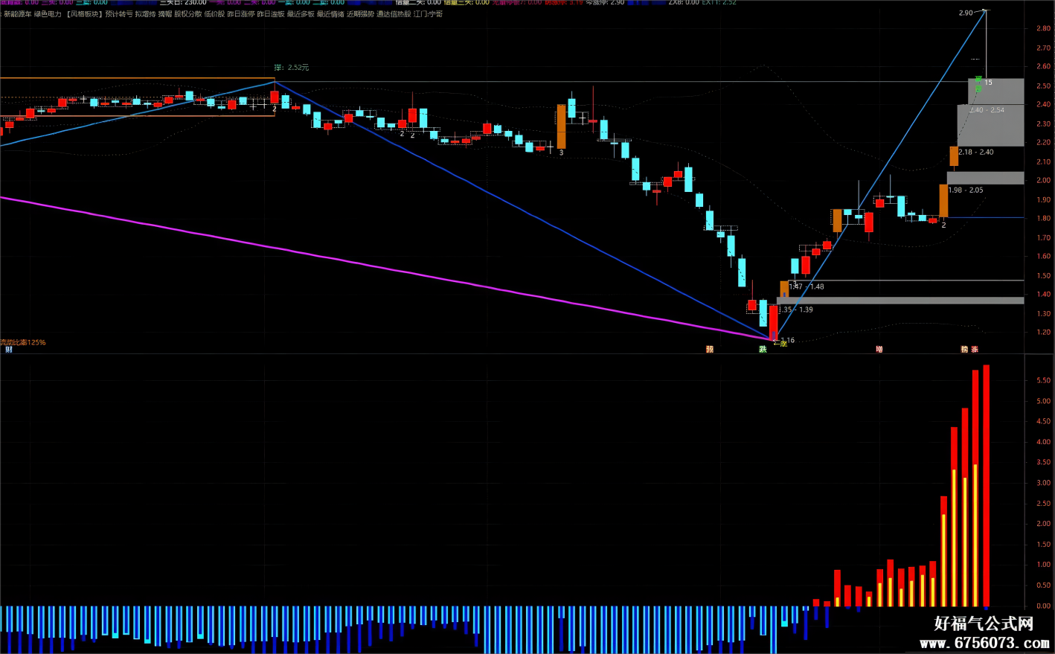The image size is (1055, 654).
Task: Click the gray 1.98 - 2.05 gap zone
Action: point(985,178)
